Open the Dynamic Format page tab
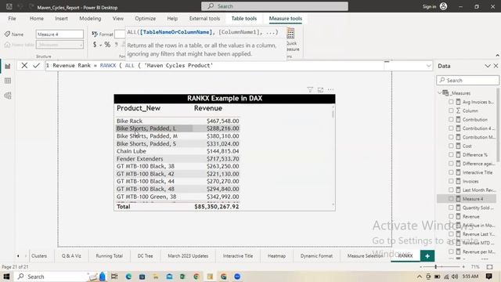 (316, 256)
